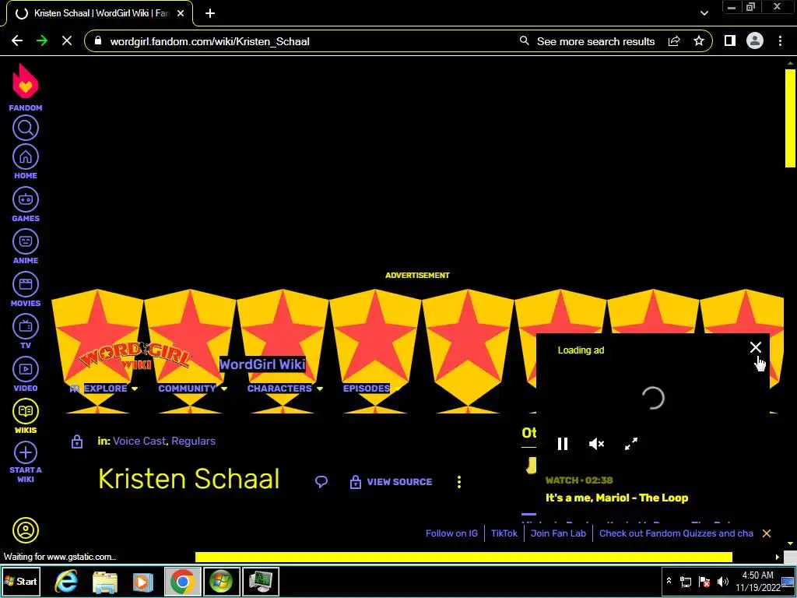Open Chrome's three-dot menu

pos(780,40)
